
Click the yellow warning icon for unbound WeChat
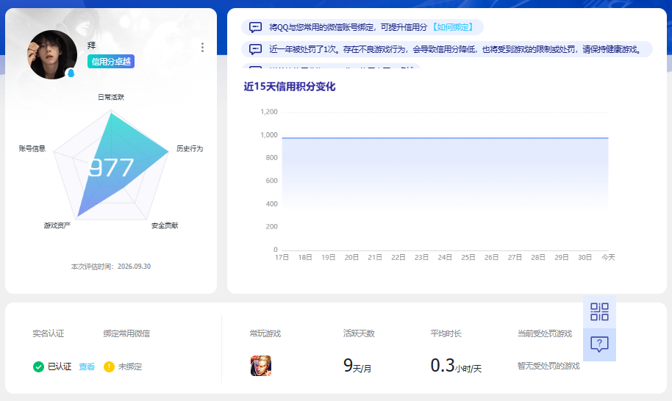[x=109, y=366]
